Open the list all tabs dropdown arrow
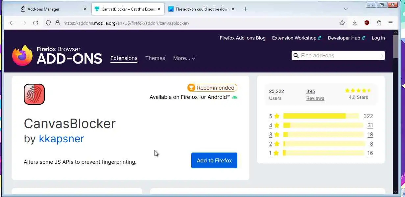Image resolution: width=405 pixels, height=197 pixels. (346, 9)
